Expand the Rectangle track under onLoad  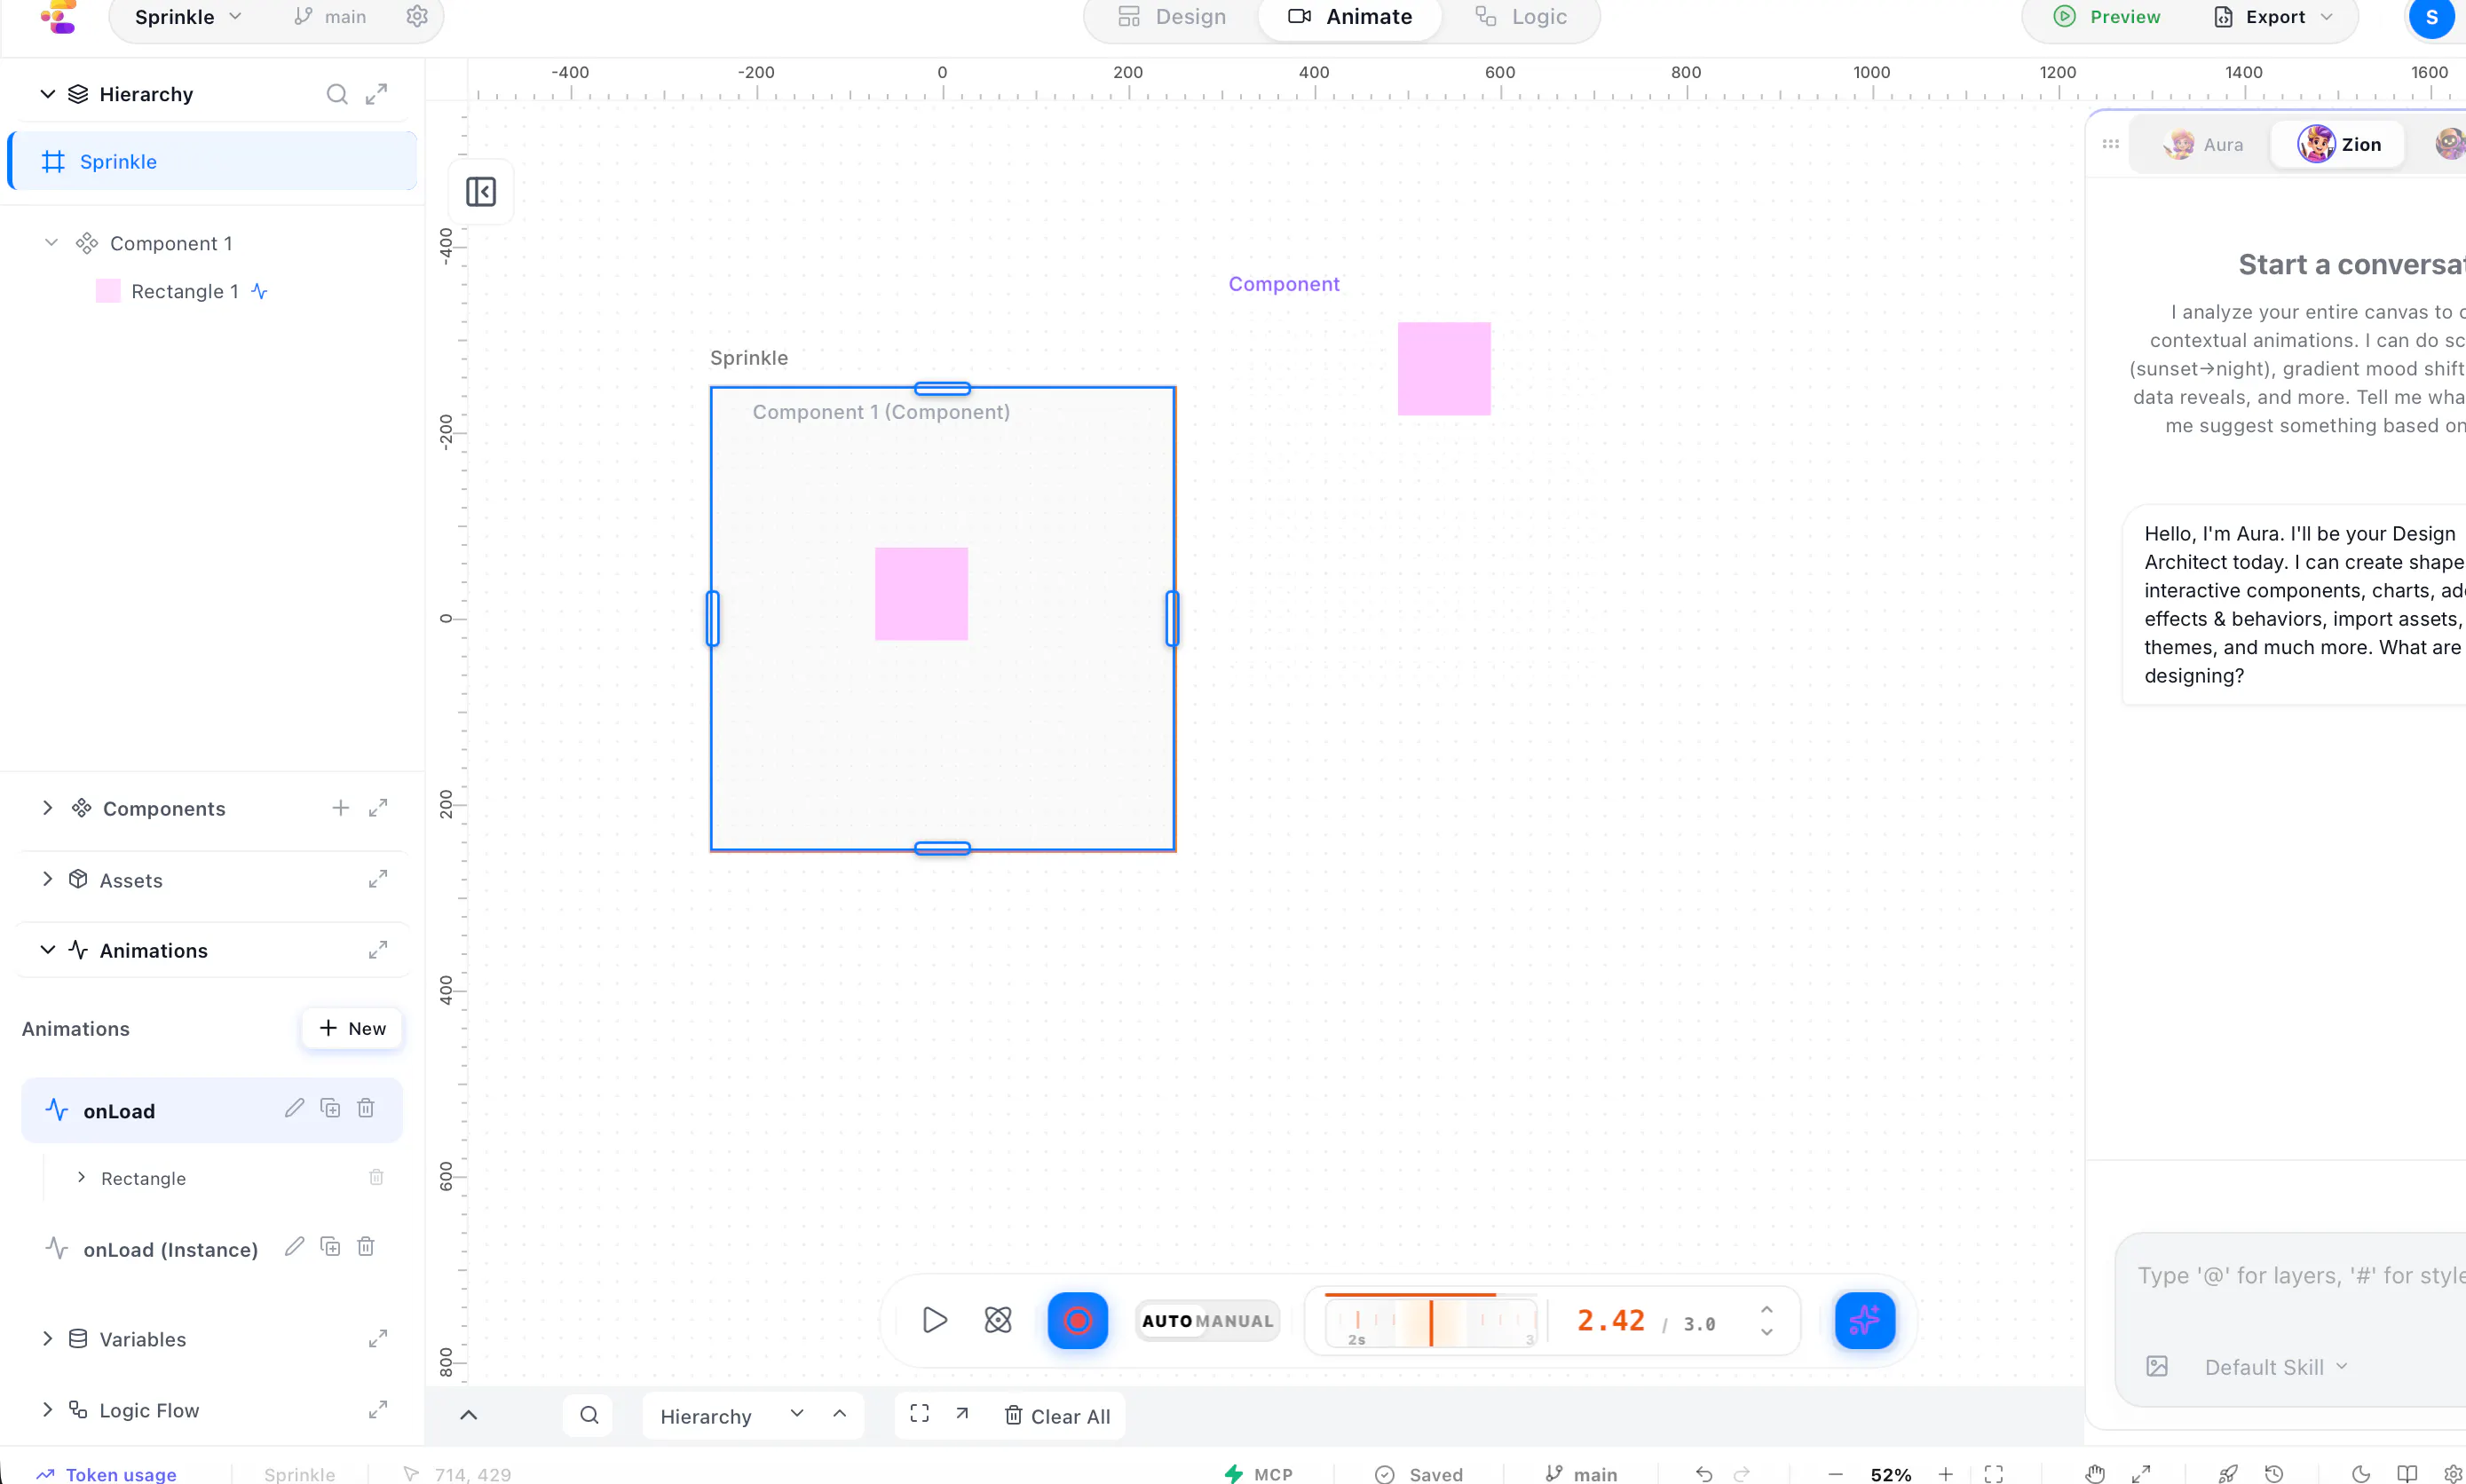[x=81, y=1177]
